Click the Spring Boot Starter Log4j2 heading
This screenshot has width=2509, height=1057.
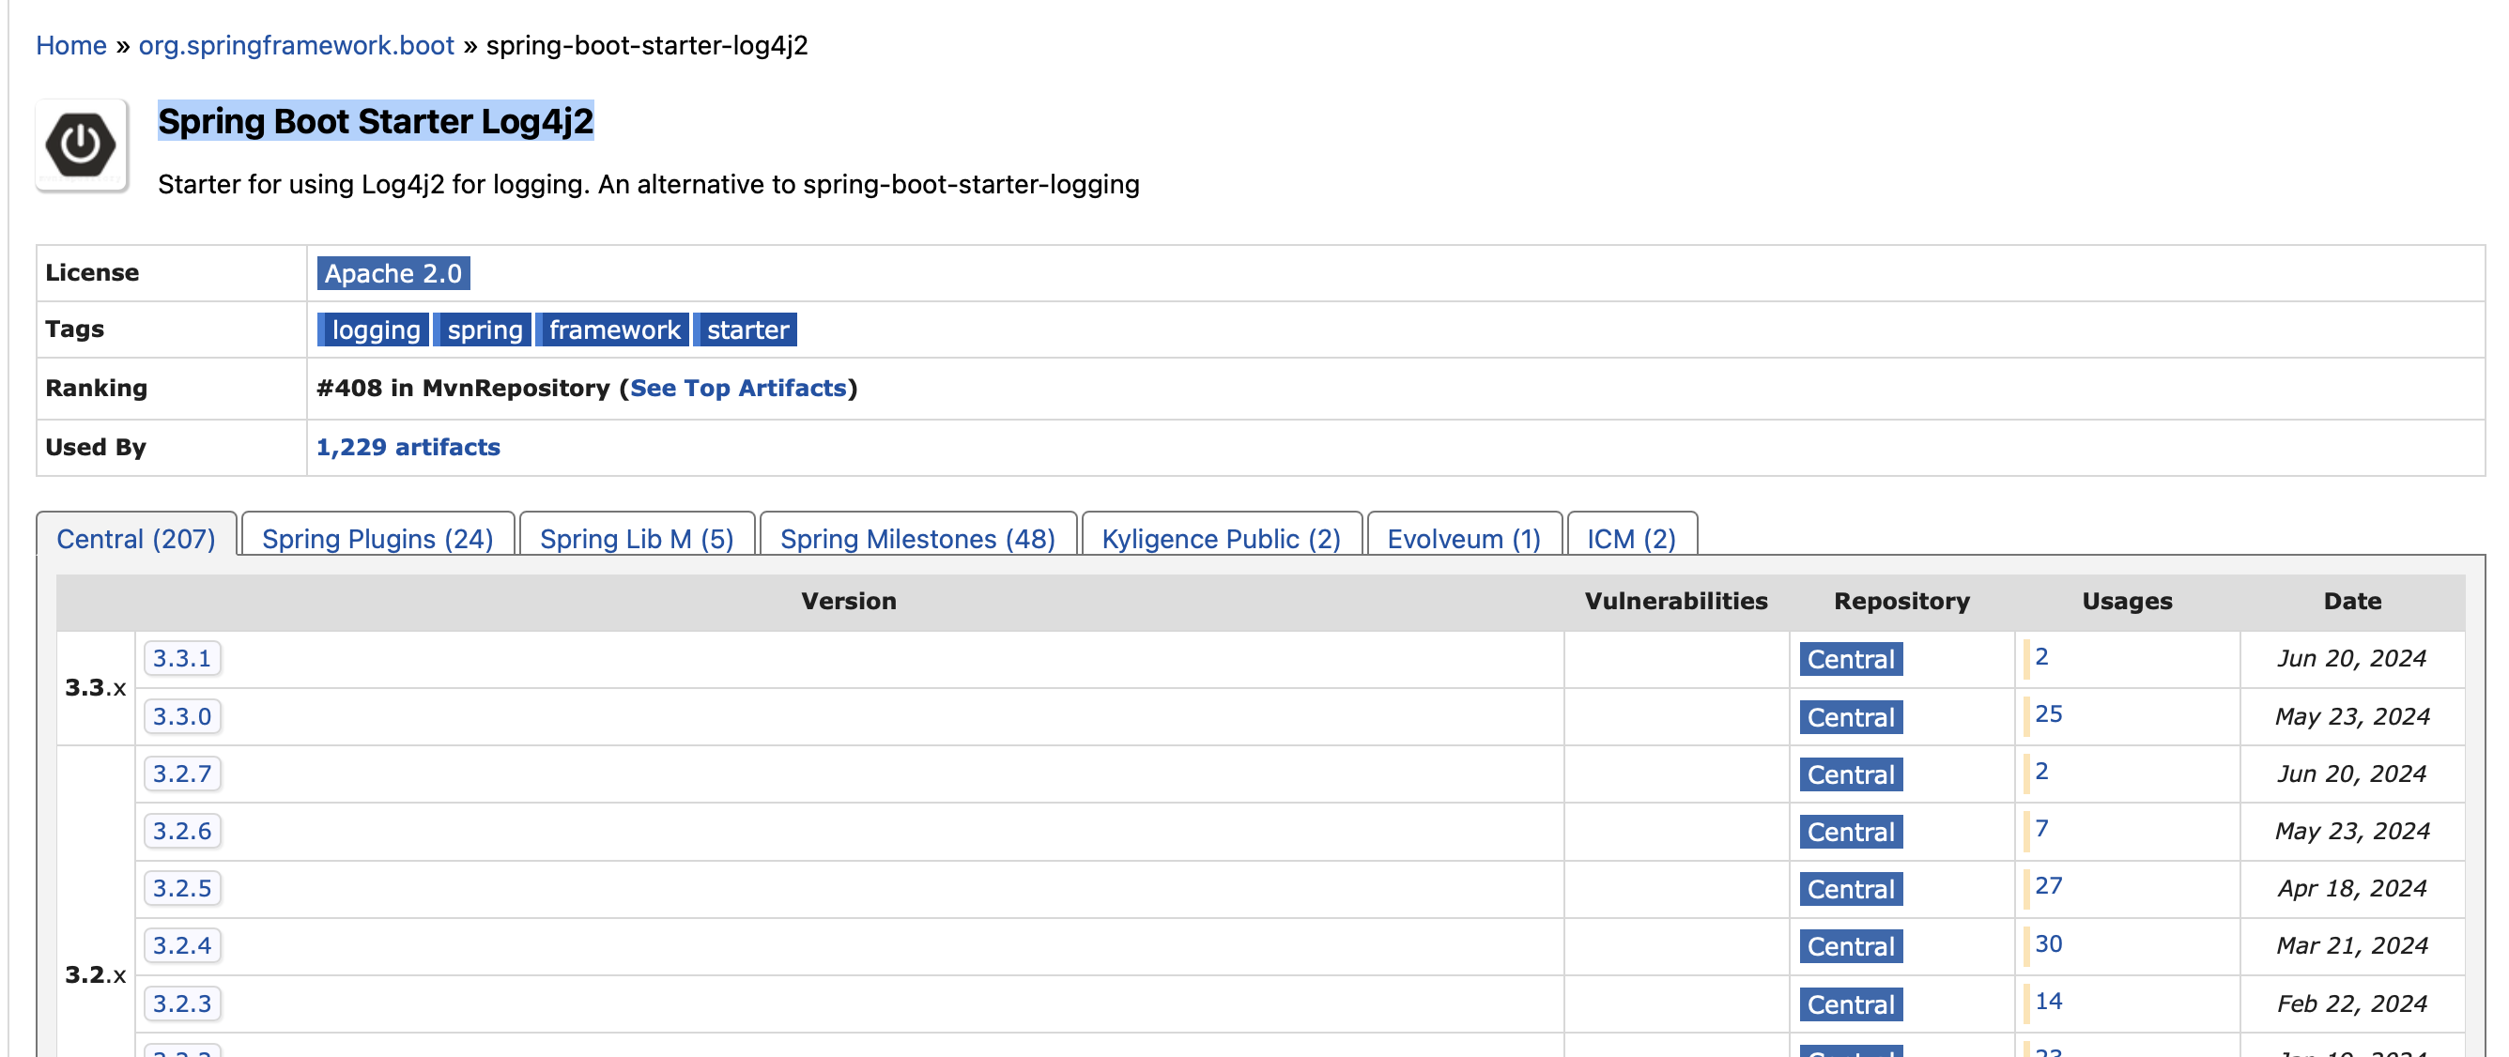(376, 121)
